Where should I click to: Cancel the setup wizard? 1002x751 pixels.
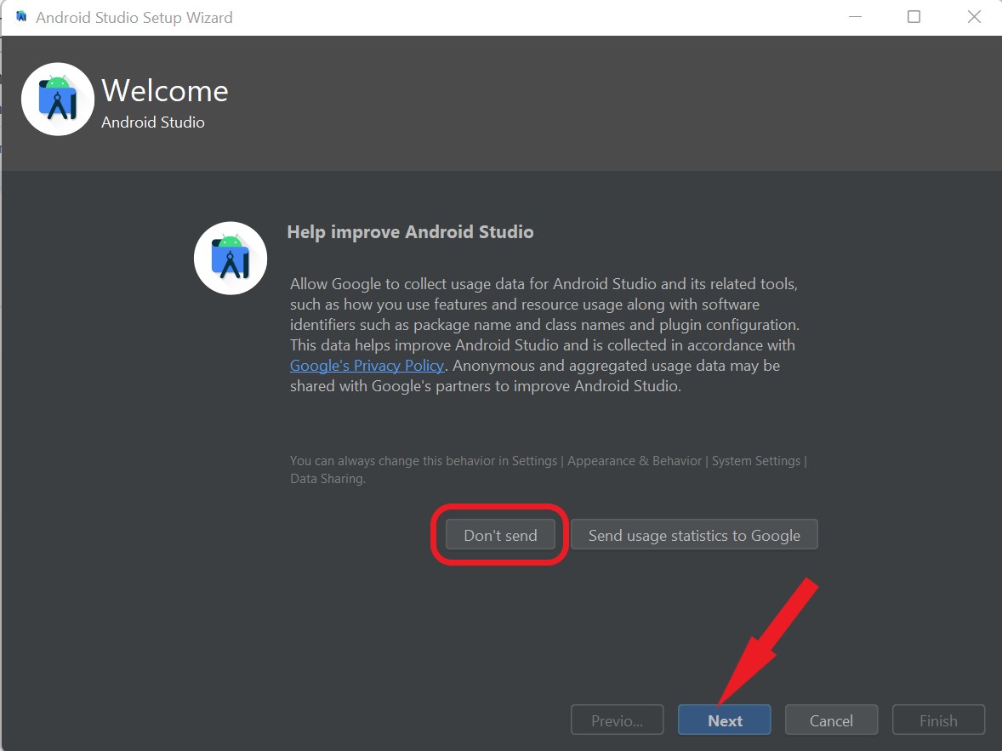(x=831, y=720)
